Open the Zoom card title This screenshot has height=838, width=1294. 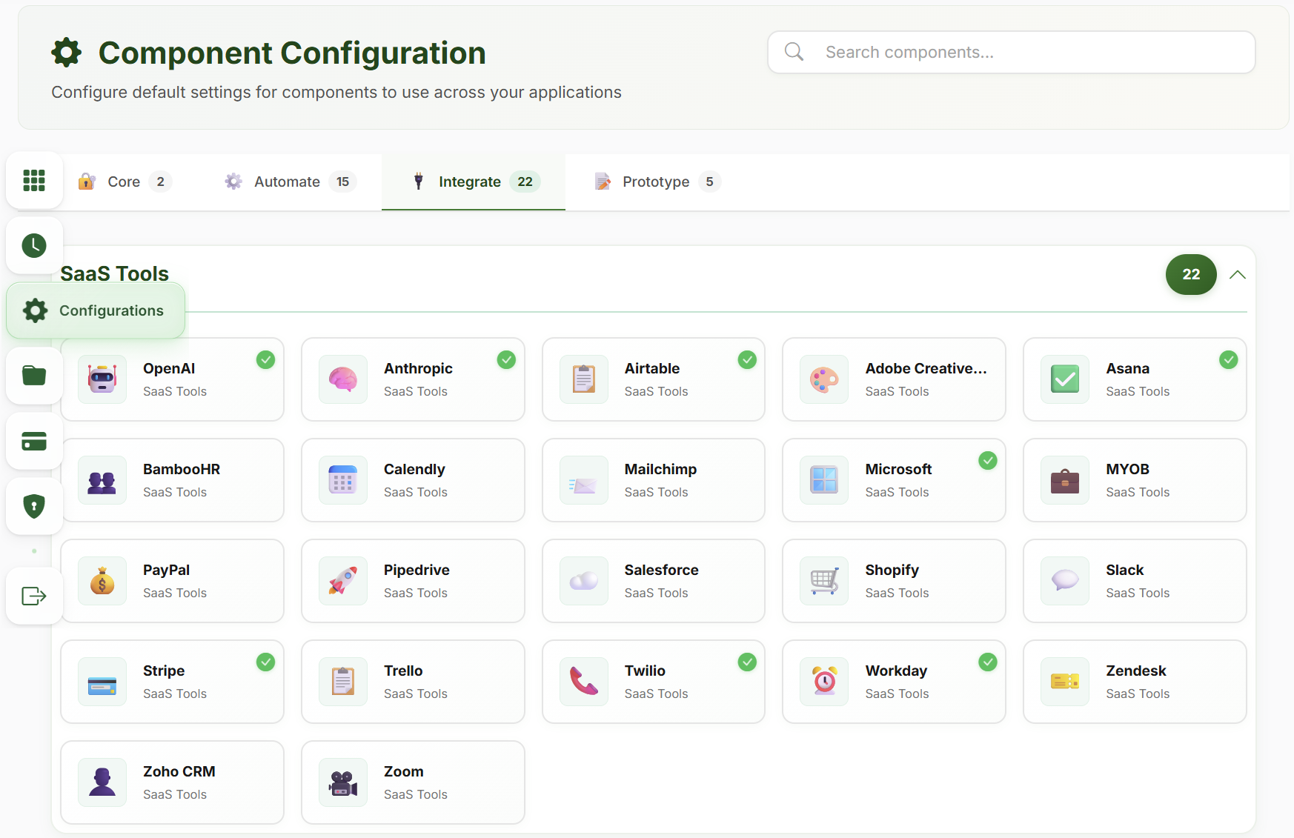pos(404,771)
